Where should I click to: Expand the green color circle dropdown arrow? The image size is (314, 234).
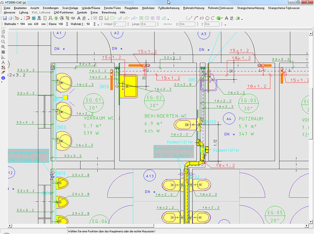222,19
